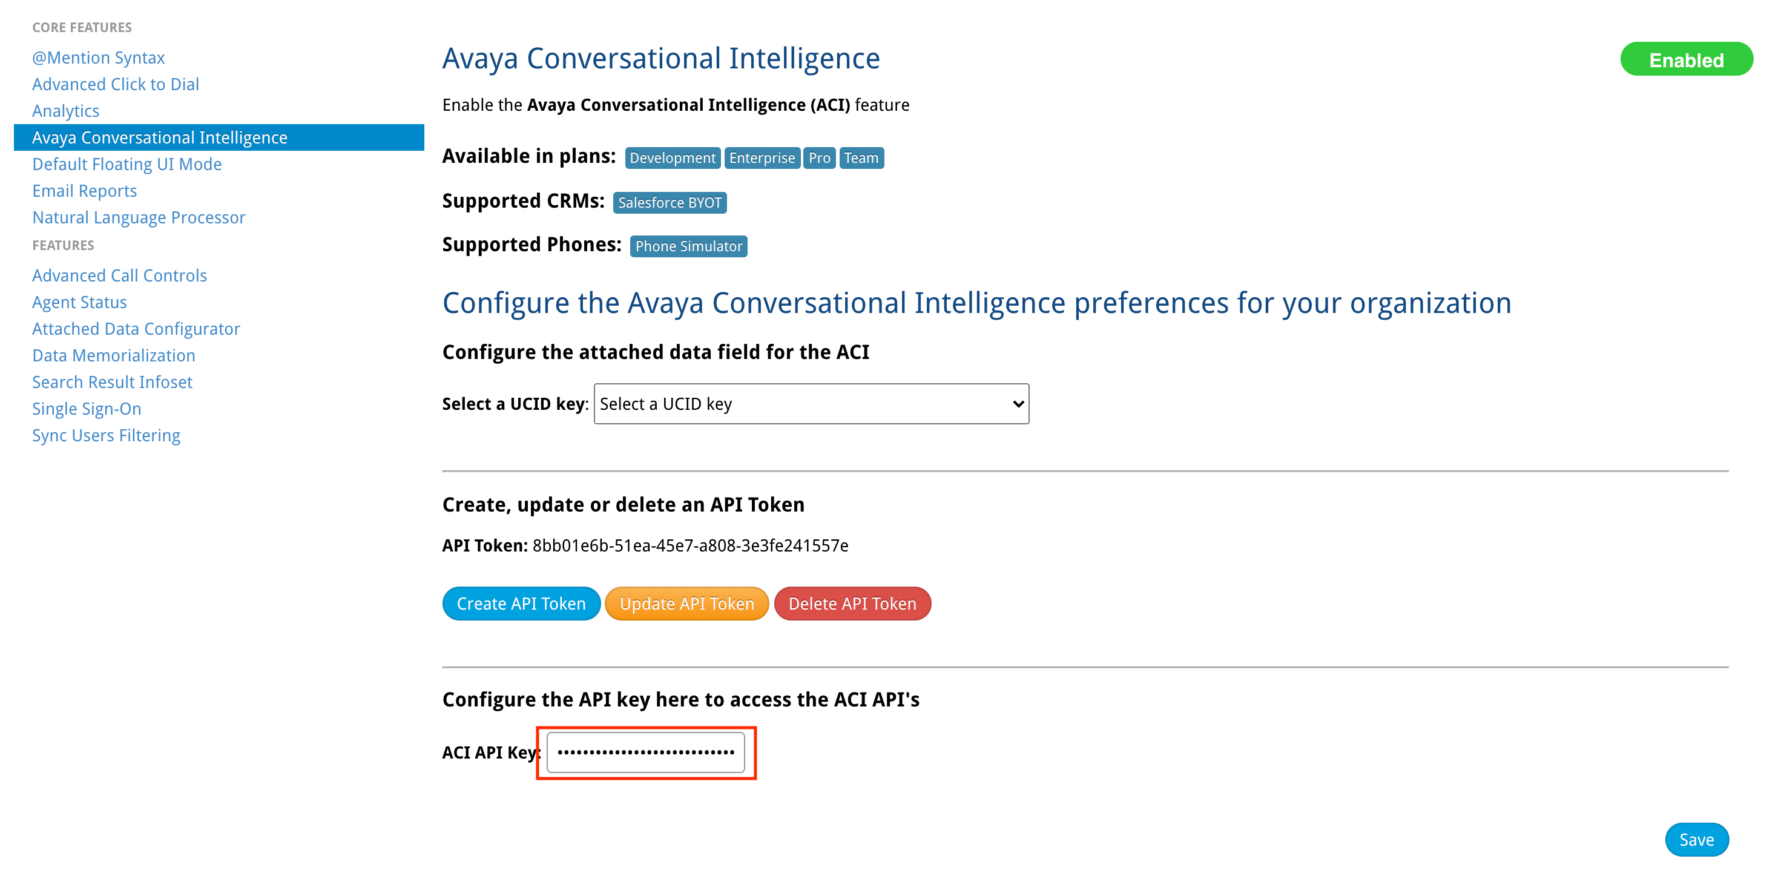
Task: Open @Mention Syntax in sidebar
Action: [99, 58]
